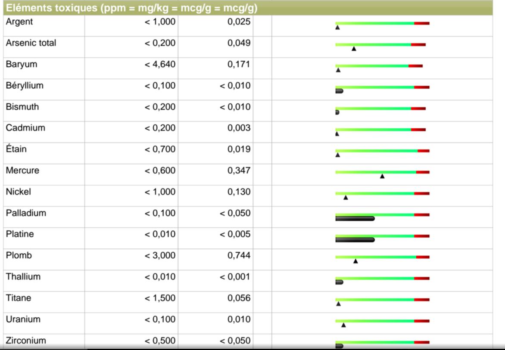Select the Uranium row triangle marker
The height and width of the screenshot is (350, 505).
(x=343, y=325)
